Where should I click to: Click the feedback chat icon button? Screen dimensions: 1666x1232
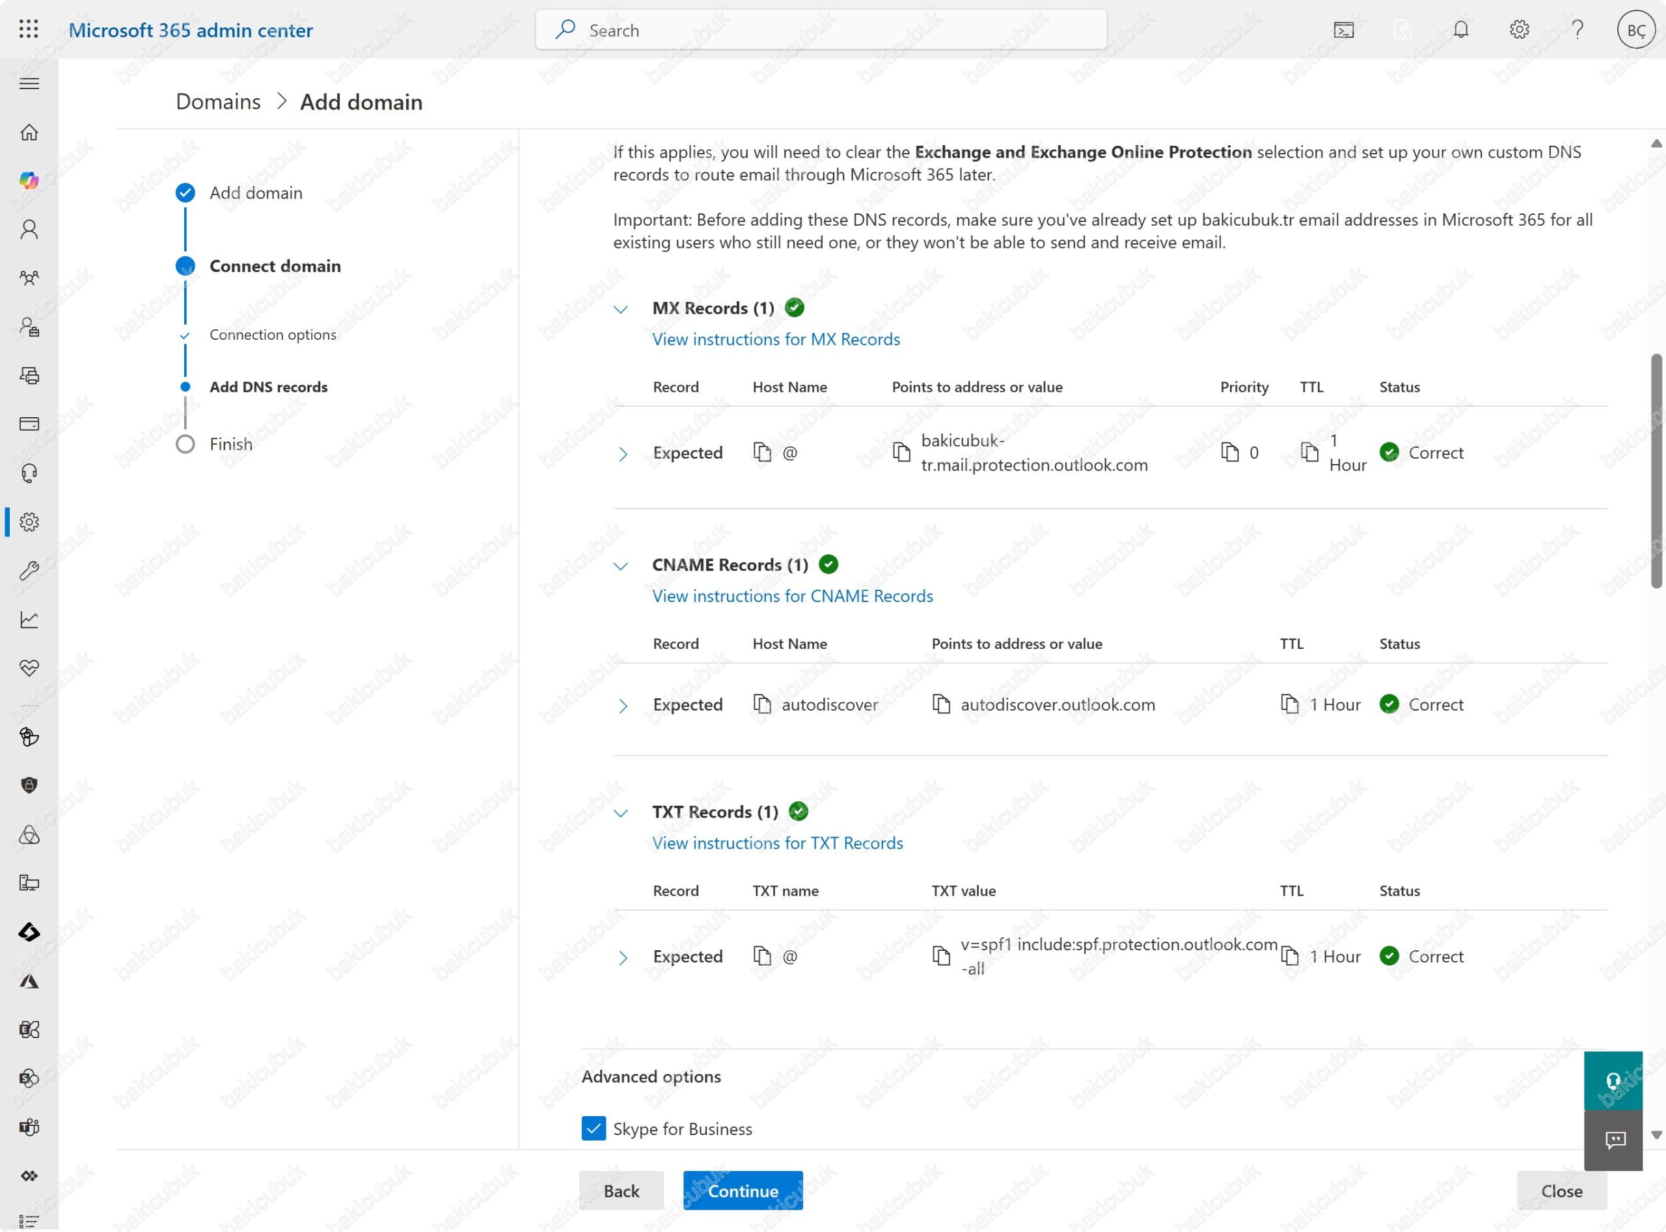[1613, 1140]
